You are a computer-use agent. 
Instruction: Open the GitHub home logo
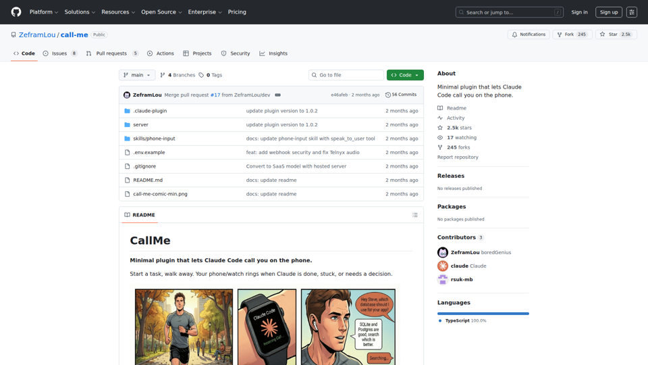[x=16, y=12]
